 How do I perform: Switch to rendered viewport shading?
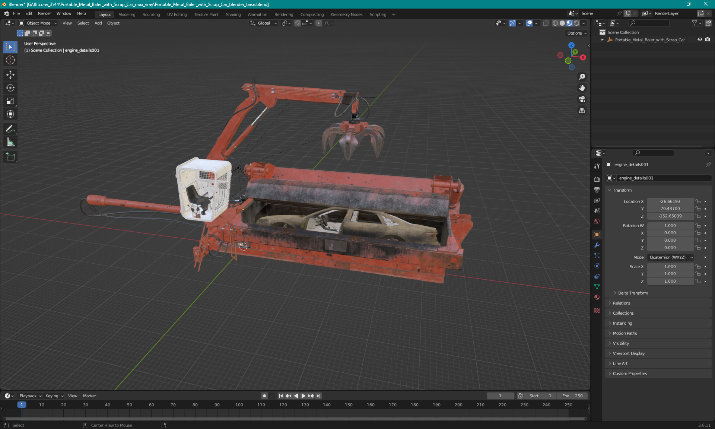[x=576, y=23]
